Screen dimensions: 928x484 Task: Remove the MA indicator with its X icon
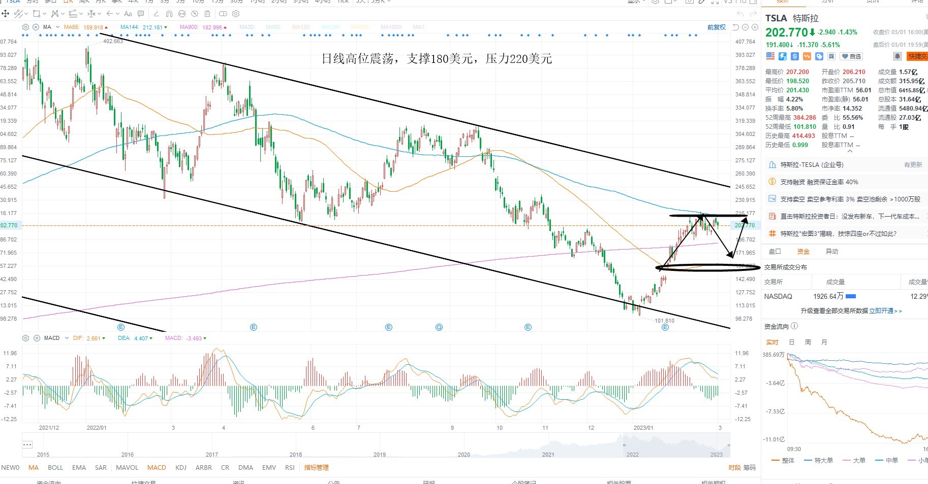[36, 27]
